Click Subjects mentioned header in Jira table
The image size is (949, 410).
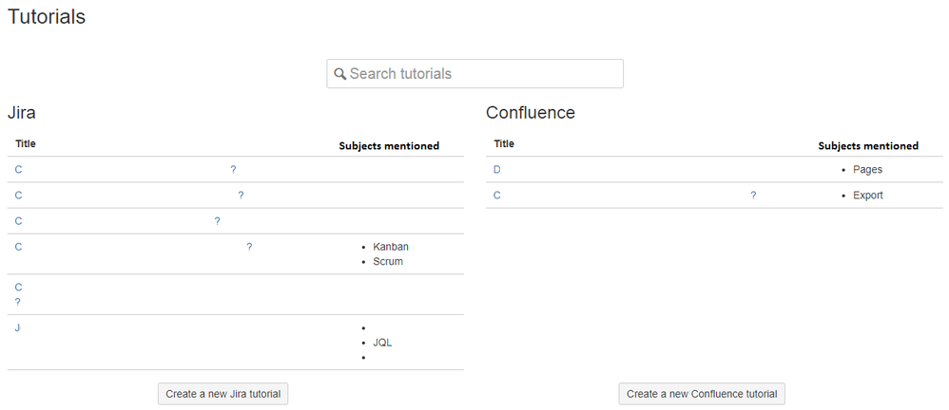[389, 146]
